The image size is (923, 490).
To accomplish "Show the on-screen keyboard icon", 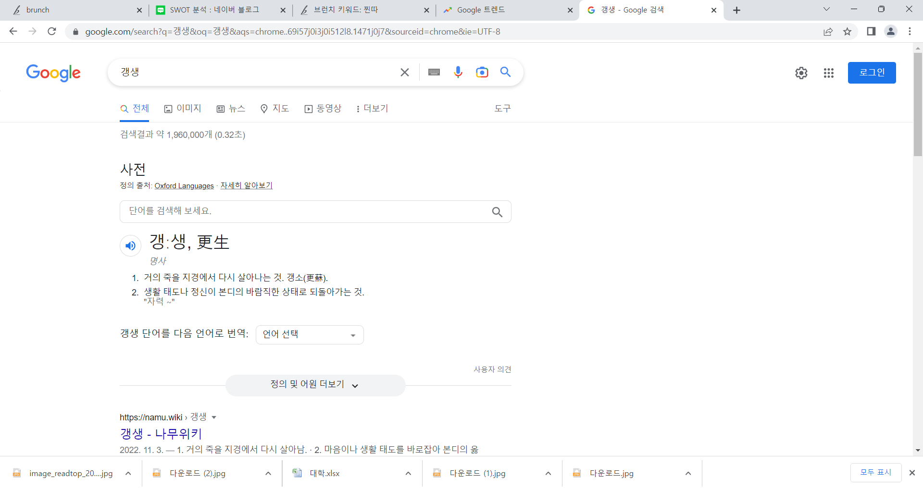I will [x=434, y=72].
